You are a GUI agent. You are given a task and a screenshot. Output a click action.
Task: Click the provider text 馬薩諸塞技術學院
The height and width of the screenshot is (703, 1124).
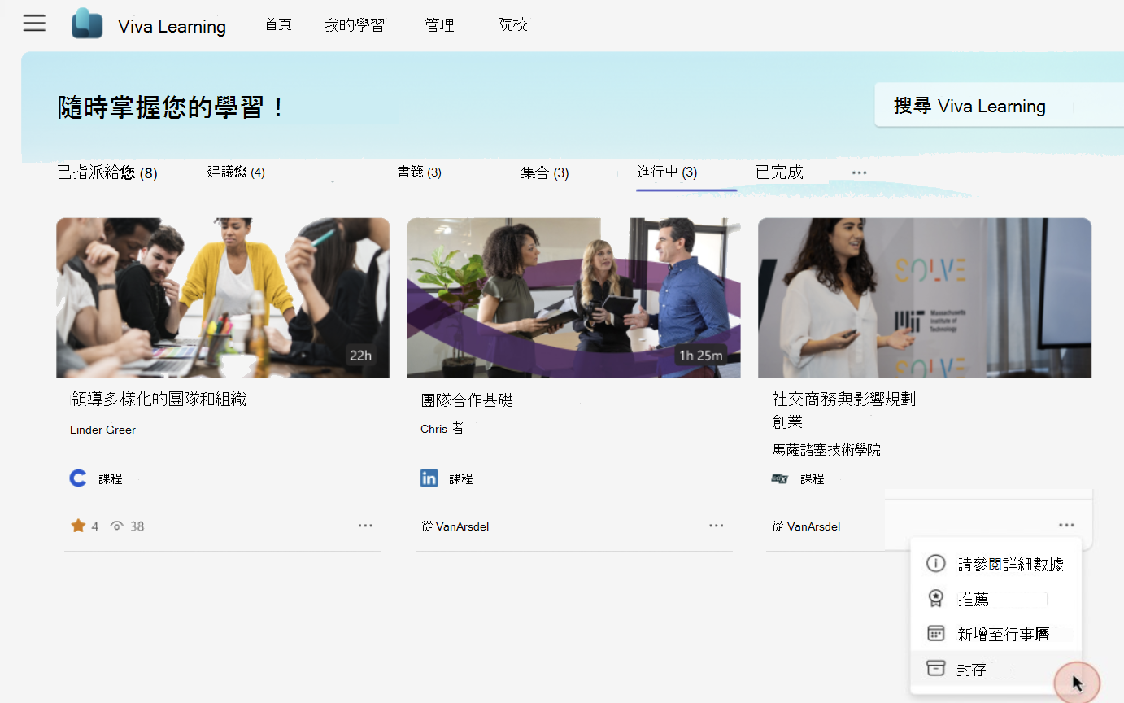(x=826, y=449)
